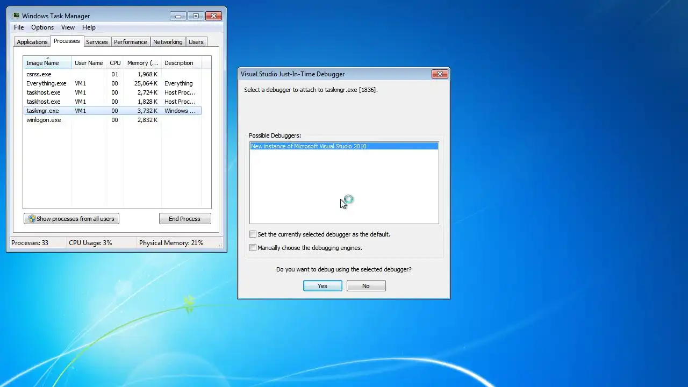The height and width of the screenshot is (387, 688).
Task: Click the 3,732 K memory value
Action: click(x=147, y=111)
